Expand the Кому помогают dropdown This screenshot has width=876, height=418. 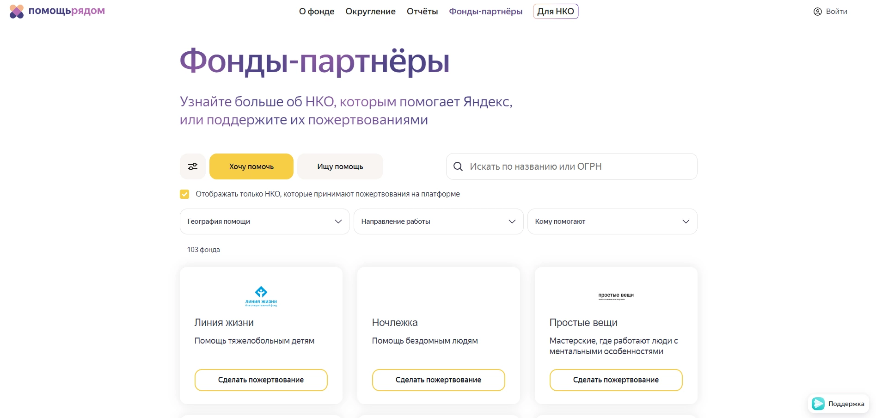612,221
